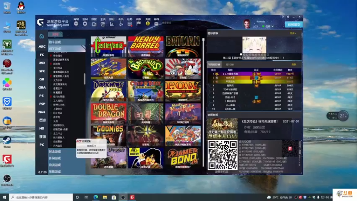The image size is (357, 201).
Task: Click the BUG提交 button
Action: tap(294, 25)
